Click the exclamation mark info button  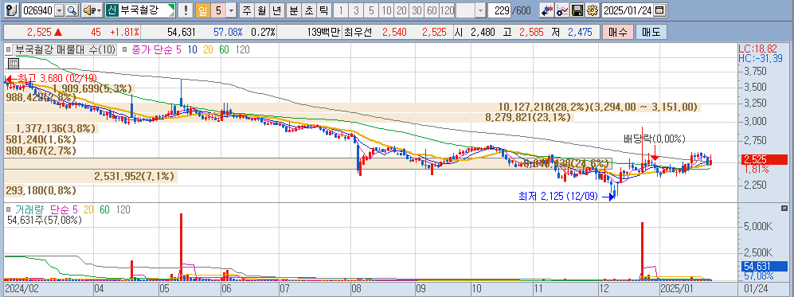(186, 10)
